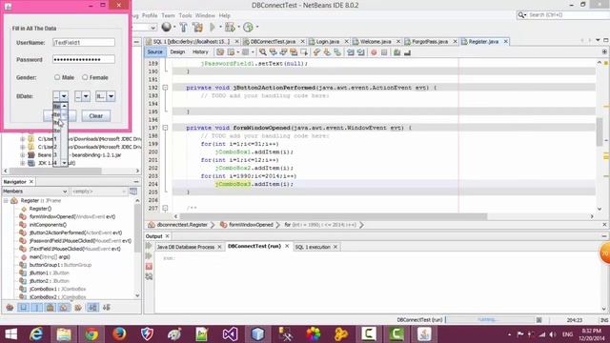Click the Settings icon beside the Output
Viewport: 610px width, 343px height.
click(149, 276)
